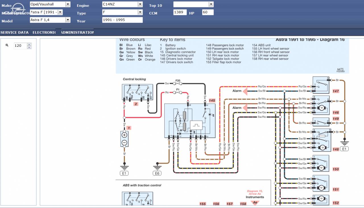Click the zoom value field showing 120
Screen dimensions: 364x208
[x=20, y=46]
